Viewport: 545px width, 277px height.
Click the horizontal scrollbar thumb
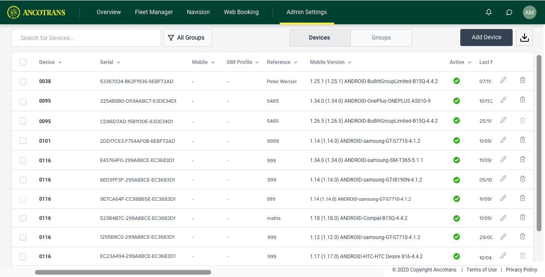[123, 272]
